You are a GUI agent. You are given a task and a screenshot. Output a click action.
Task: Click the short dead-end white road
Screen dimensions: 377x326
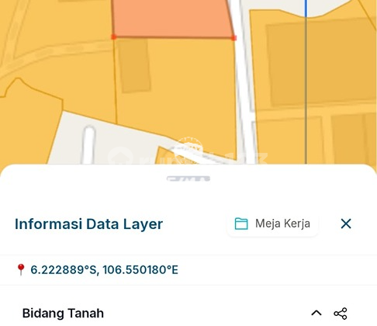click(88, 145)
